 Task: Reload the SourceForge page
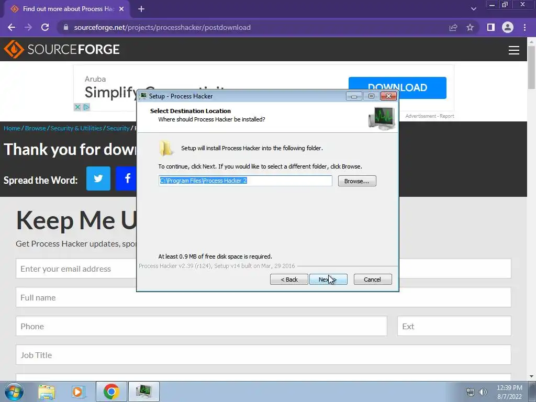[45, 27]
